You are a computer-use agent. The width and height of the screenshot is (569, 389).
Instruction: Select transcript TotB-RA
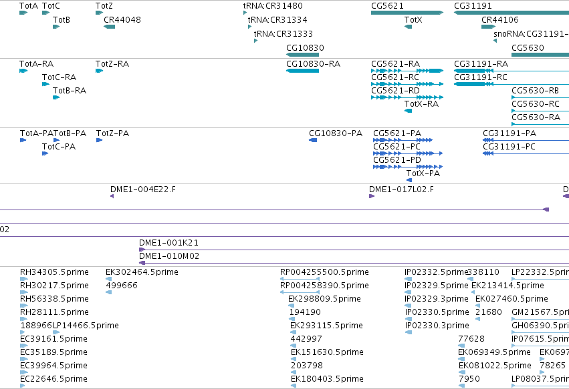click(x=56, y=97)
